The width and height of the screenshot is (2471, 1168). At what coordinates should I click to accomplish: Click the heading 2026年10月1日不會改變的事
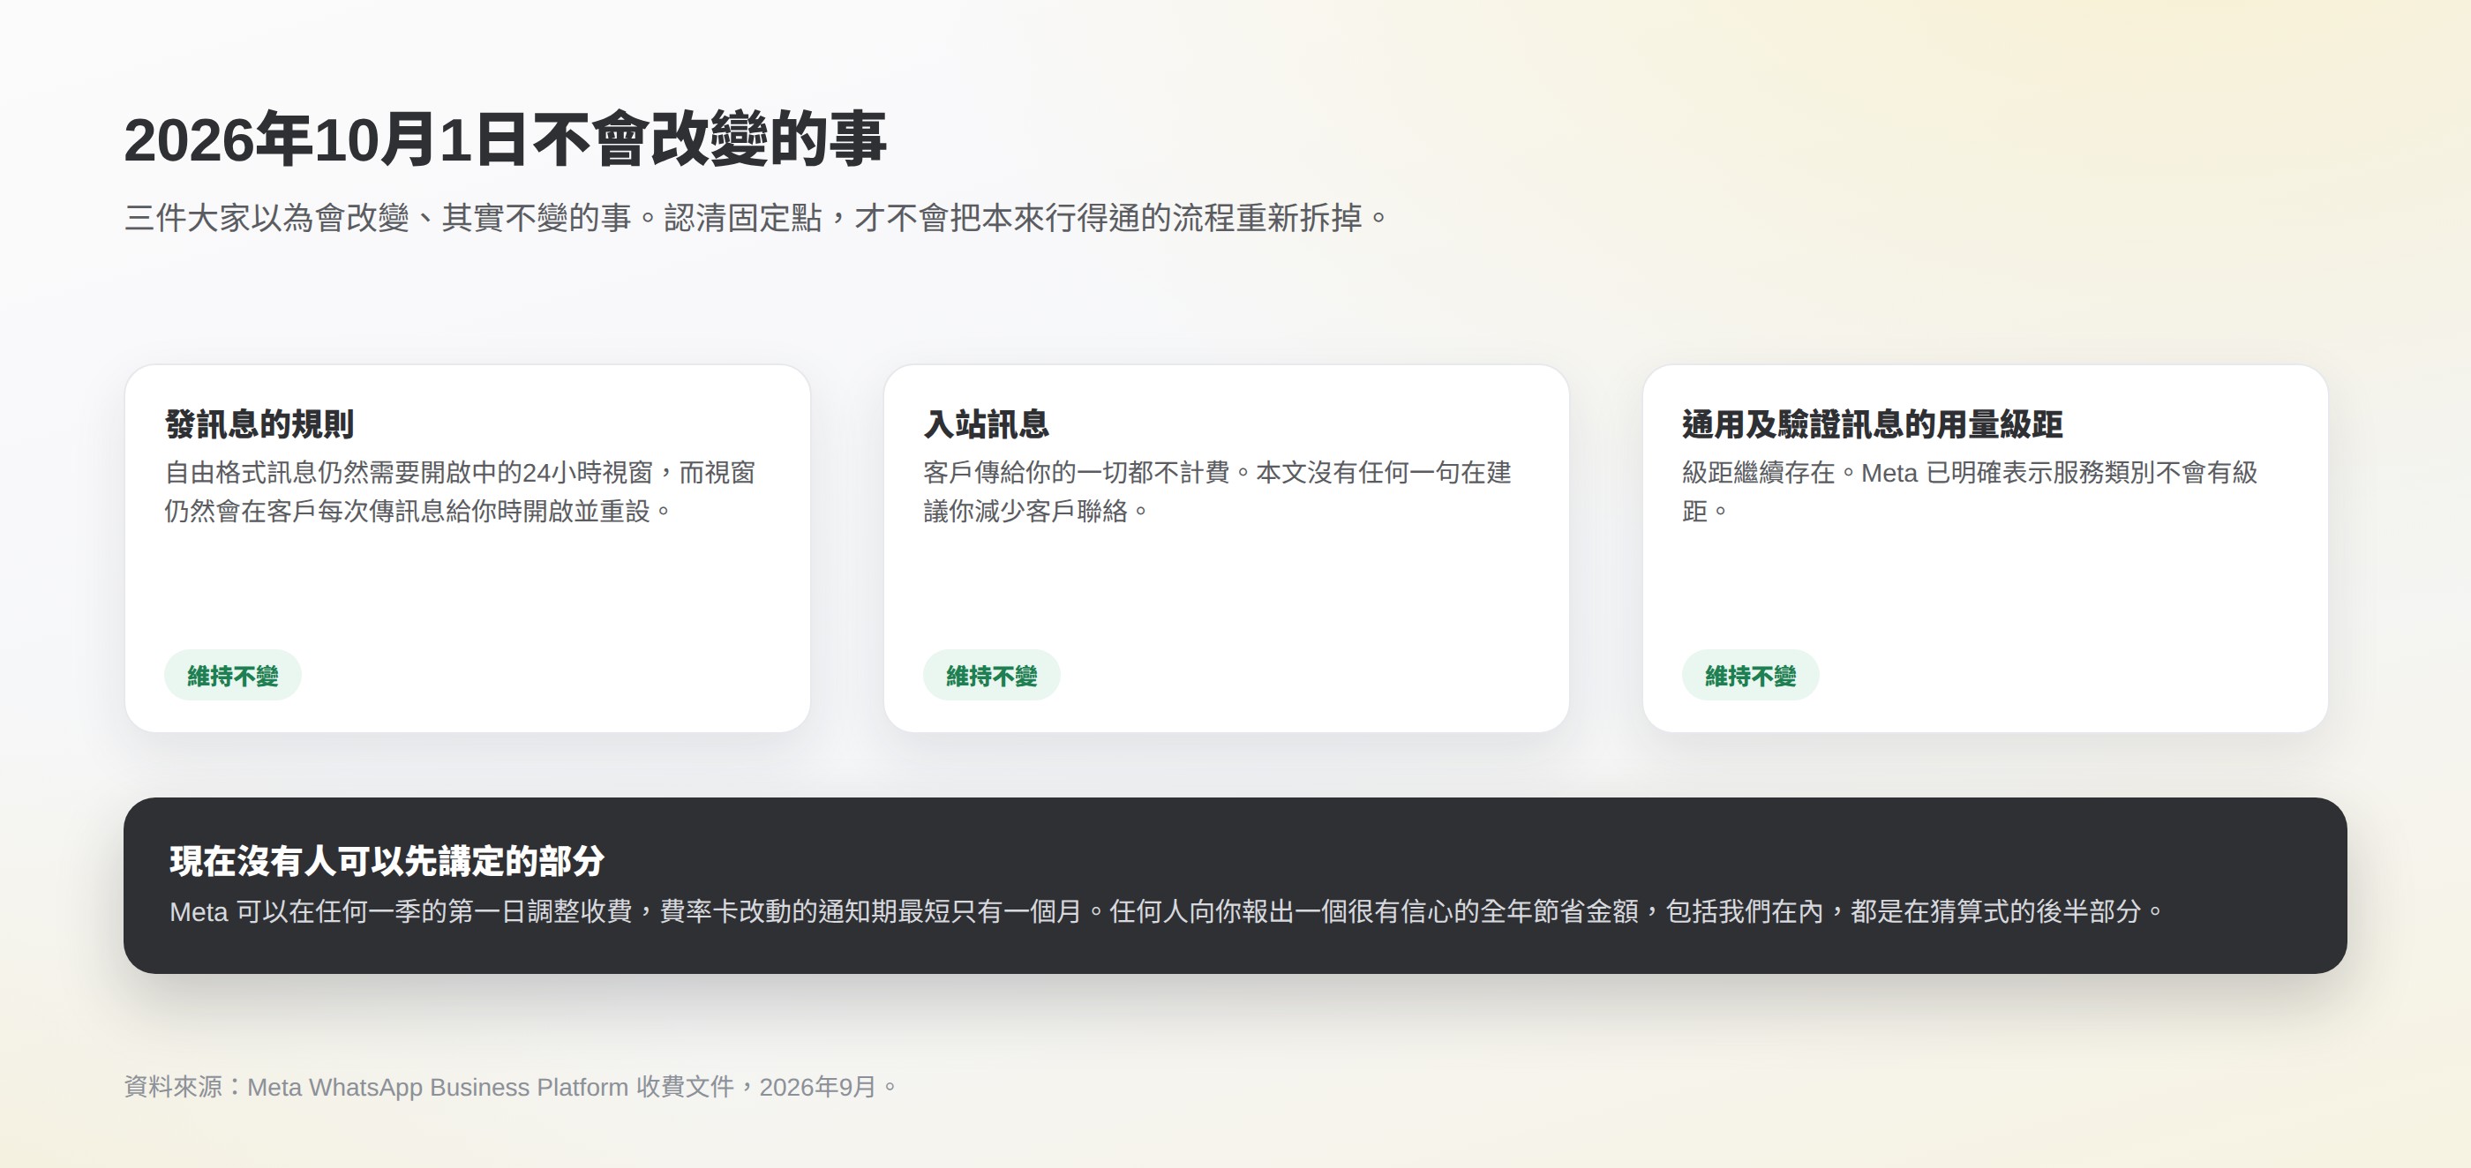(x=505, y=140)
